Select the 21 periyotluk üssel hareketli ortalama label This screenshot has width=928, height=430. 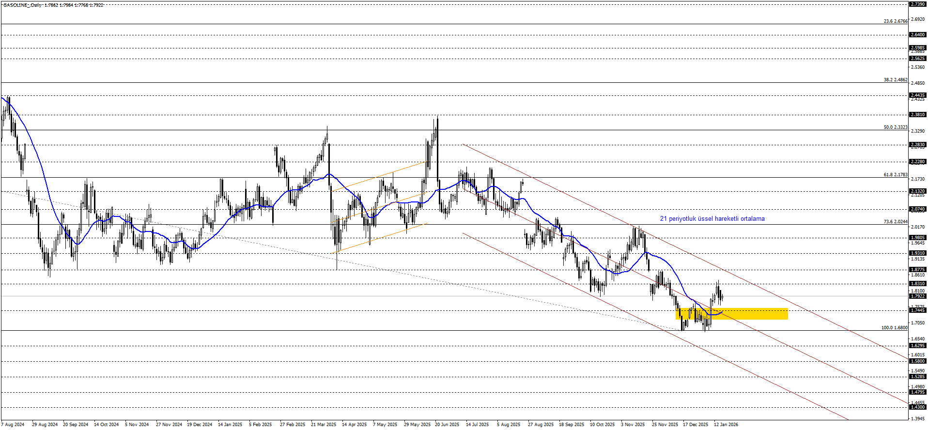pyautogui.click(x=712, y=219)
